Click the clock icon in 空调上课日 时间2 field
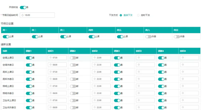The image size is (204, 110). 95,58
